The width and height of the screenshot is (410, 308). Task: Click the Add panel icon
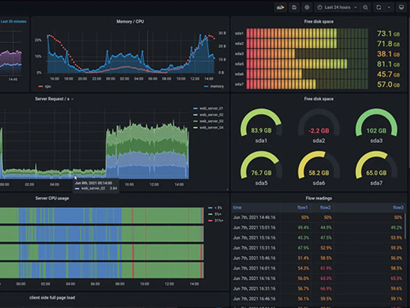click(280, 7)
